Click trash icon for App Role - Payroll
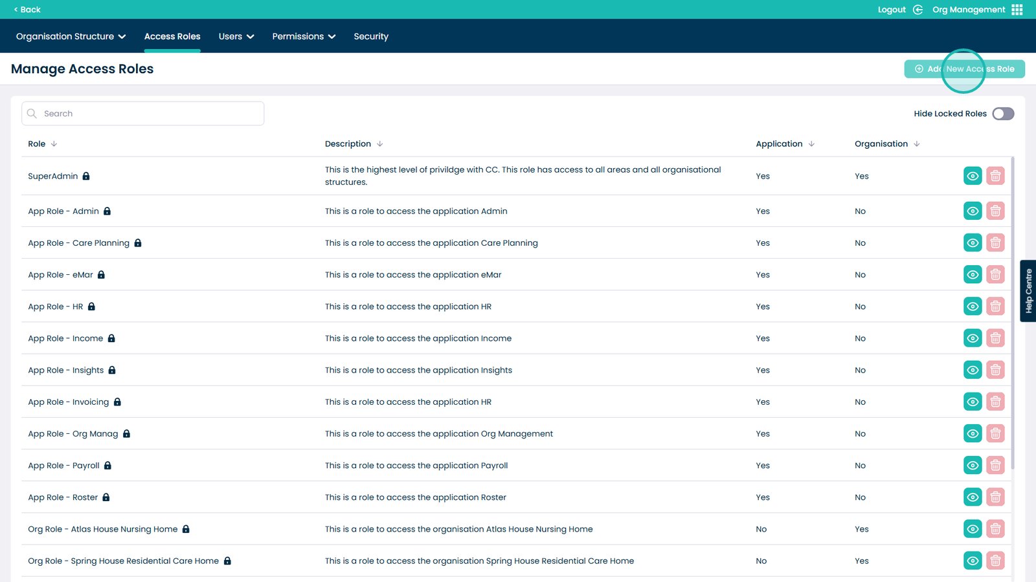This screenshot has height=582, width=1036. tap(995, 466)
